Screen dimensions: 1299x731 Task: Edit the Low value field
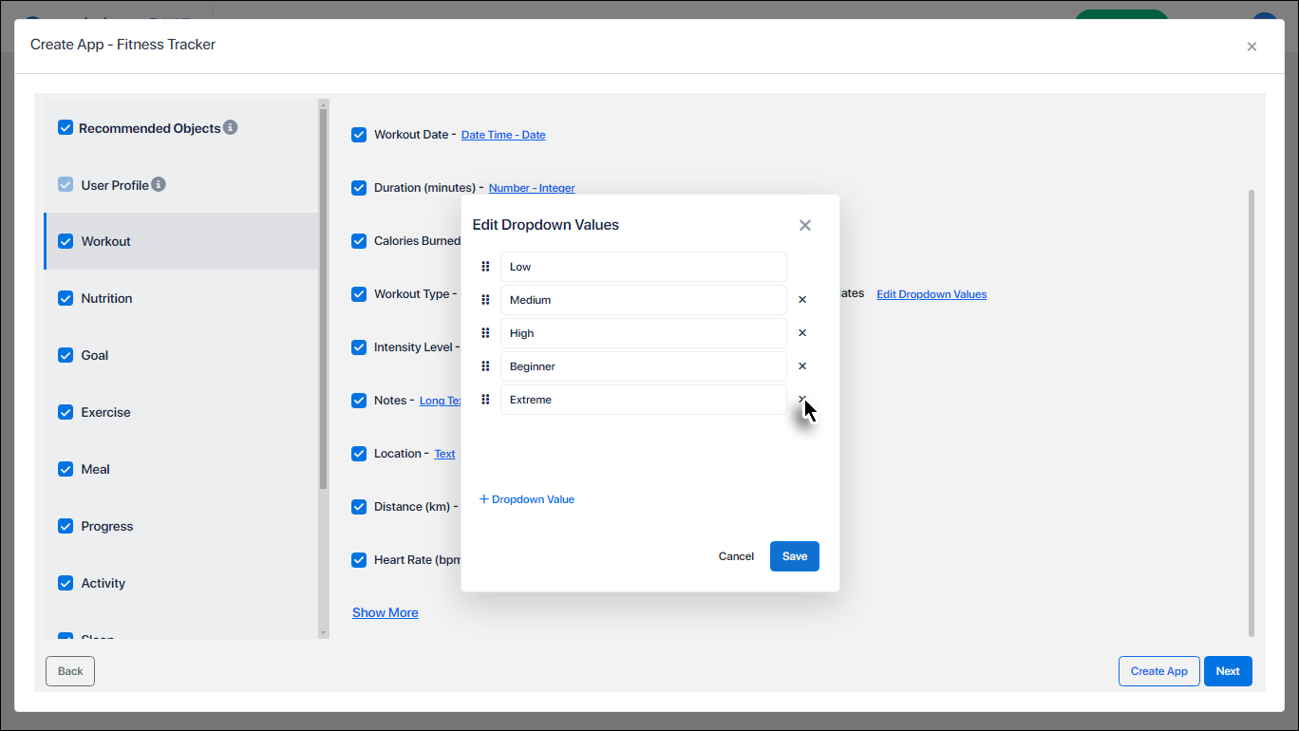point(644,267)
